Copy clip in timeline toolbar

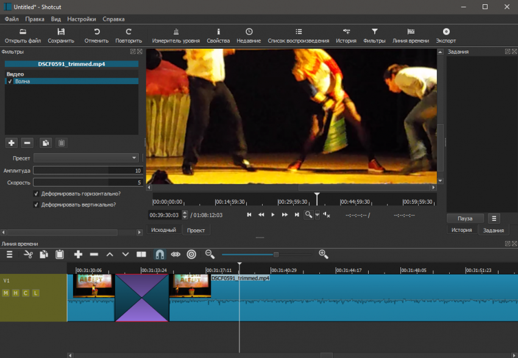click(44, 254)
